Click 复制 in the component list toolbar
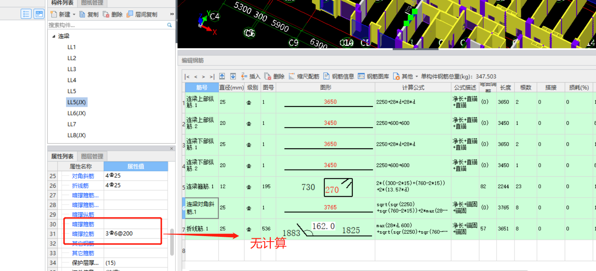The width and height of the screenshot is (596, 271). tap(89, 14)
